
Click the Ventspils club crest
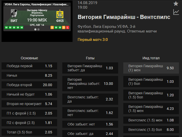[60, 14]
